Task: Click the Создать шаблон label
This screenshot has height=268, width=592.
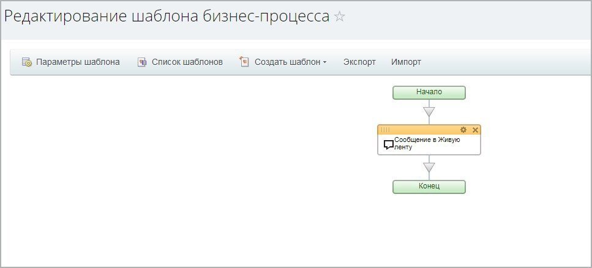Action: coord(287,62)
